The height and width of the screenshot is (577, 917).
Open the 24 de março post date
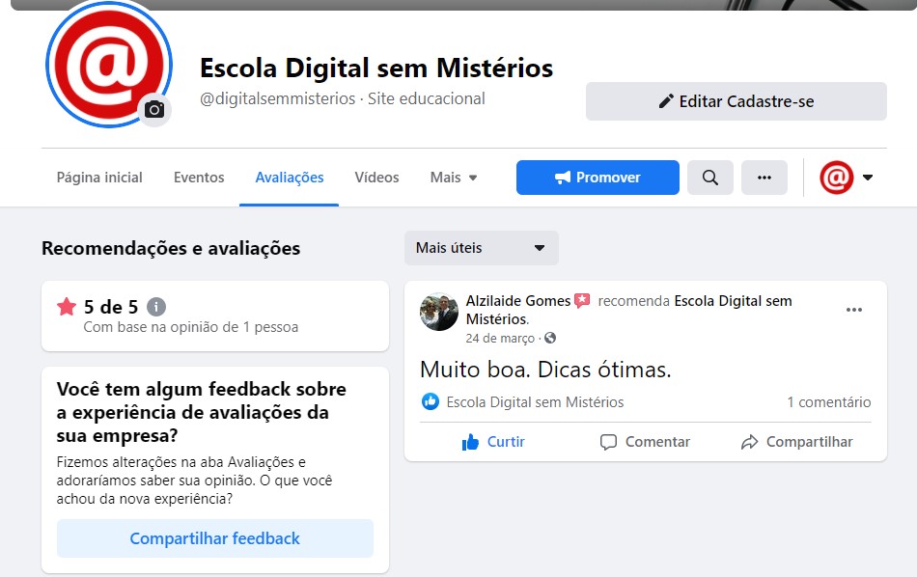point(500,338)
